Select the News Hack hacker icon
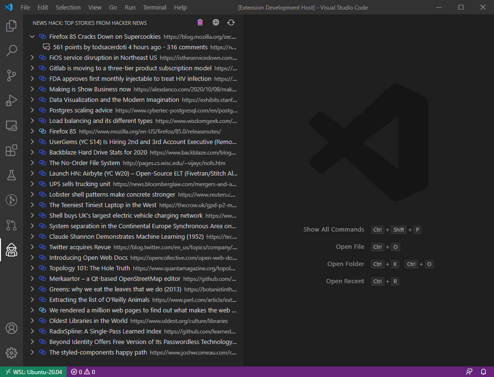Viewport: 494px width, 377px height. tap(11, 250)
